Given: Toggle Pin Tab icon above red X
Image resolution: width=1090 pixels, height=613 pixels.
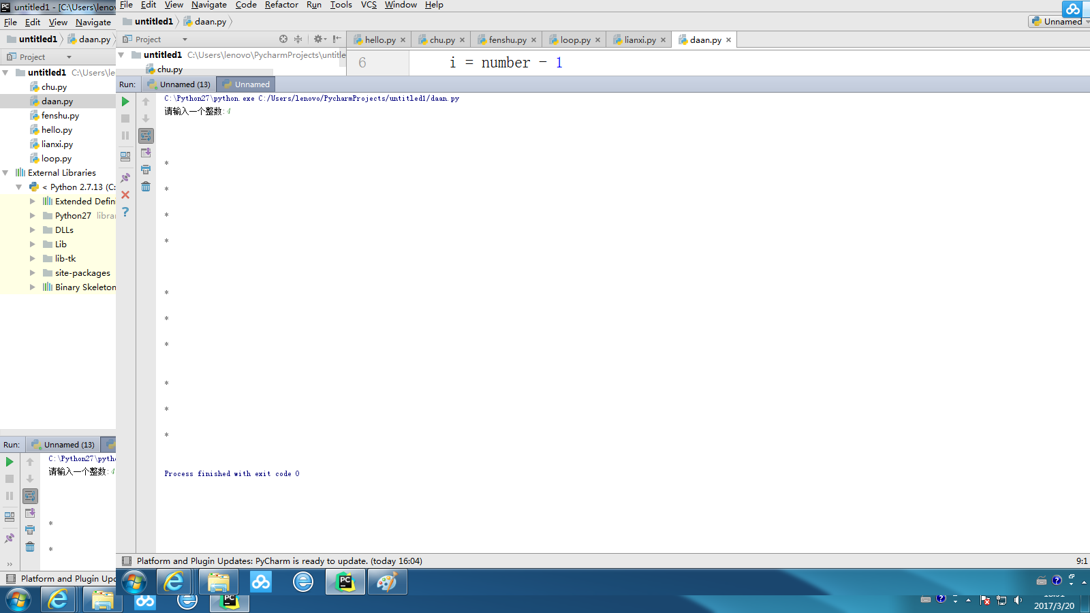Looking at the screenshot, I should click(125, 178).
